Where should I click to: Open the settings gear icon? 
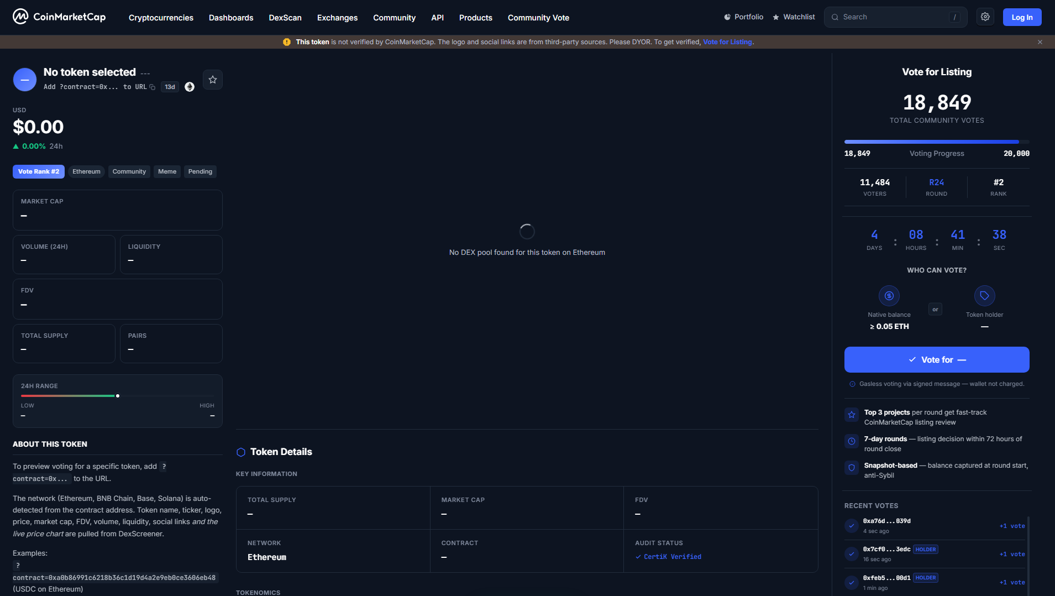tap(985, 17)
